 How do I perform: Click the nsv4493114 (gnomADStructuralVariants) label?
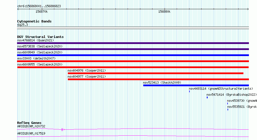tap(221, 89)
